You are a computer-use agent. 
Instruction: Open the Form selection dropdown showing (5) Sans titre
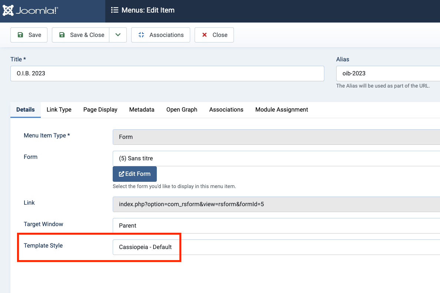[x=259, y=158]
